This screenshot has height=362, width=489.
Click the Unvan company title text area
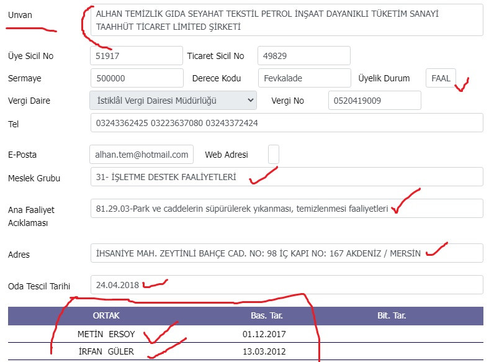pos(285,20)
